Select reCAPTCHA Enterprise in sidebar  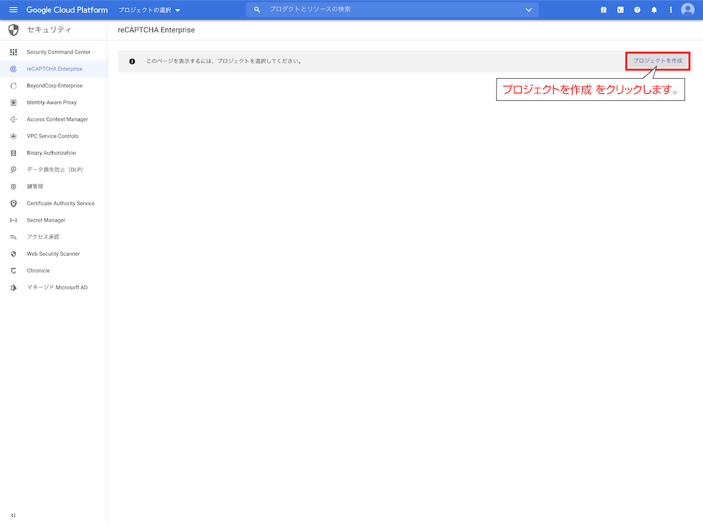[x=55, y=69]
